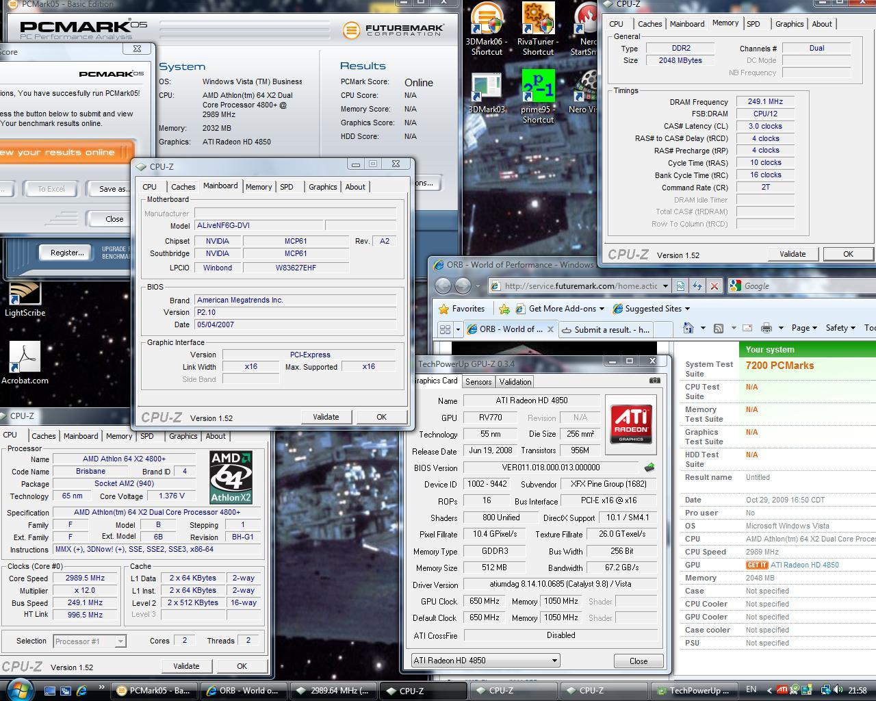Open the LightScribe desktop icon
Screen dimensions: 876x701
pyautogui.click(x=25, y=300)
